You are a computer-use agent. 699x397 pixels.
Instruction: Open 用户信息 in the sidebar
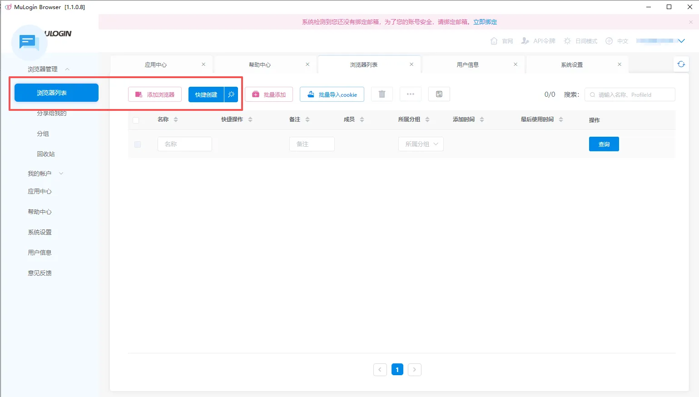(x=40, y=253)
